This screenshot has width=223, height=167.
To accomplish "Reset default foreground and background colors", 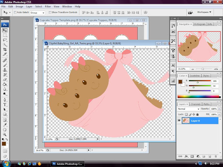I will point(3,140).
